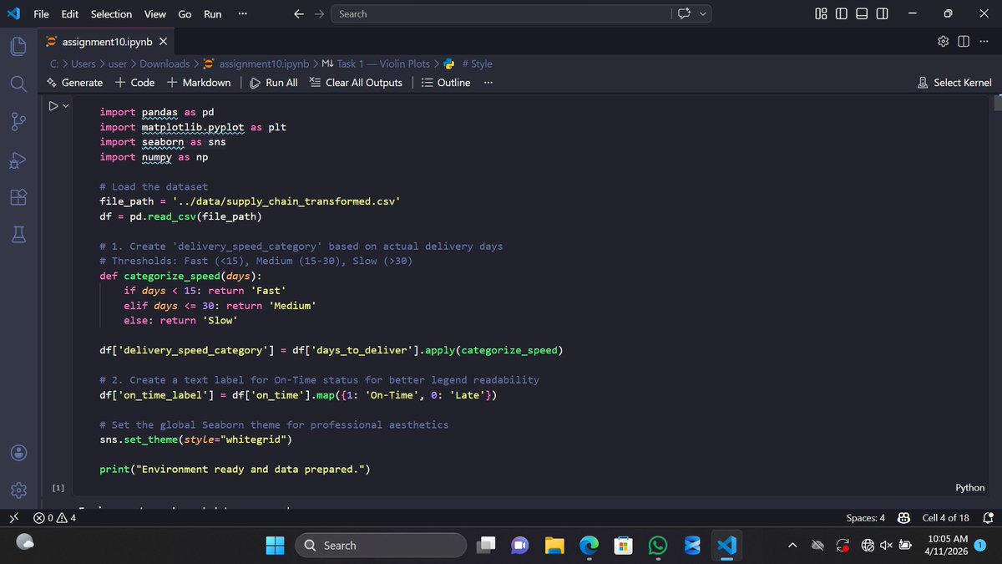Expand the Copilot chat dropdown chevron
1002x564 pixels.
coord(704,13)
